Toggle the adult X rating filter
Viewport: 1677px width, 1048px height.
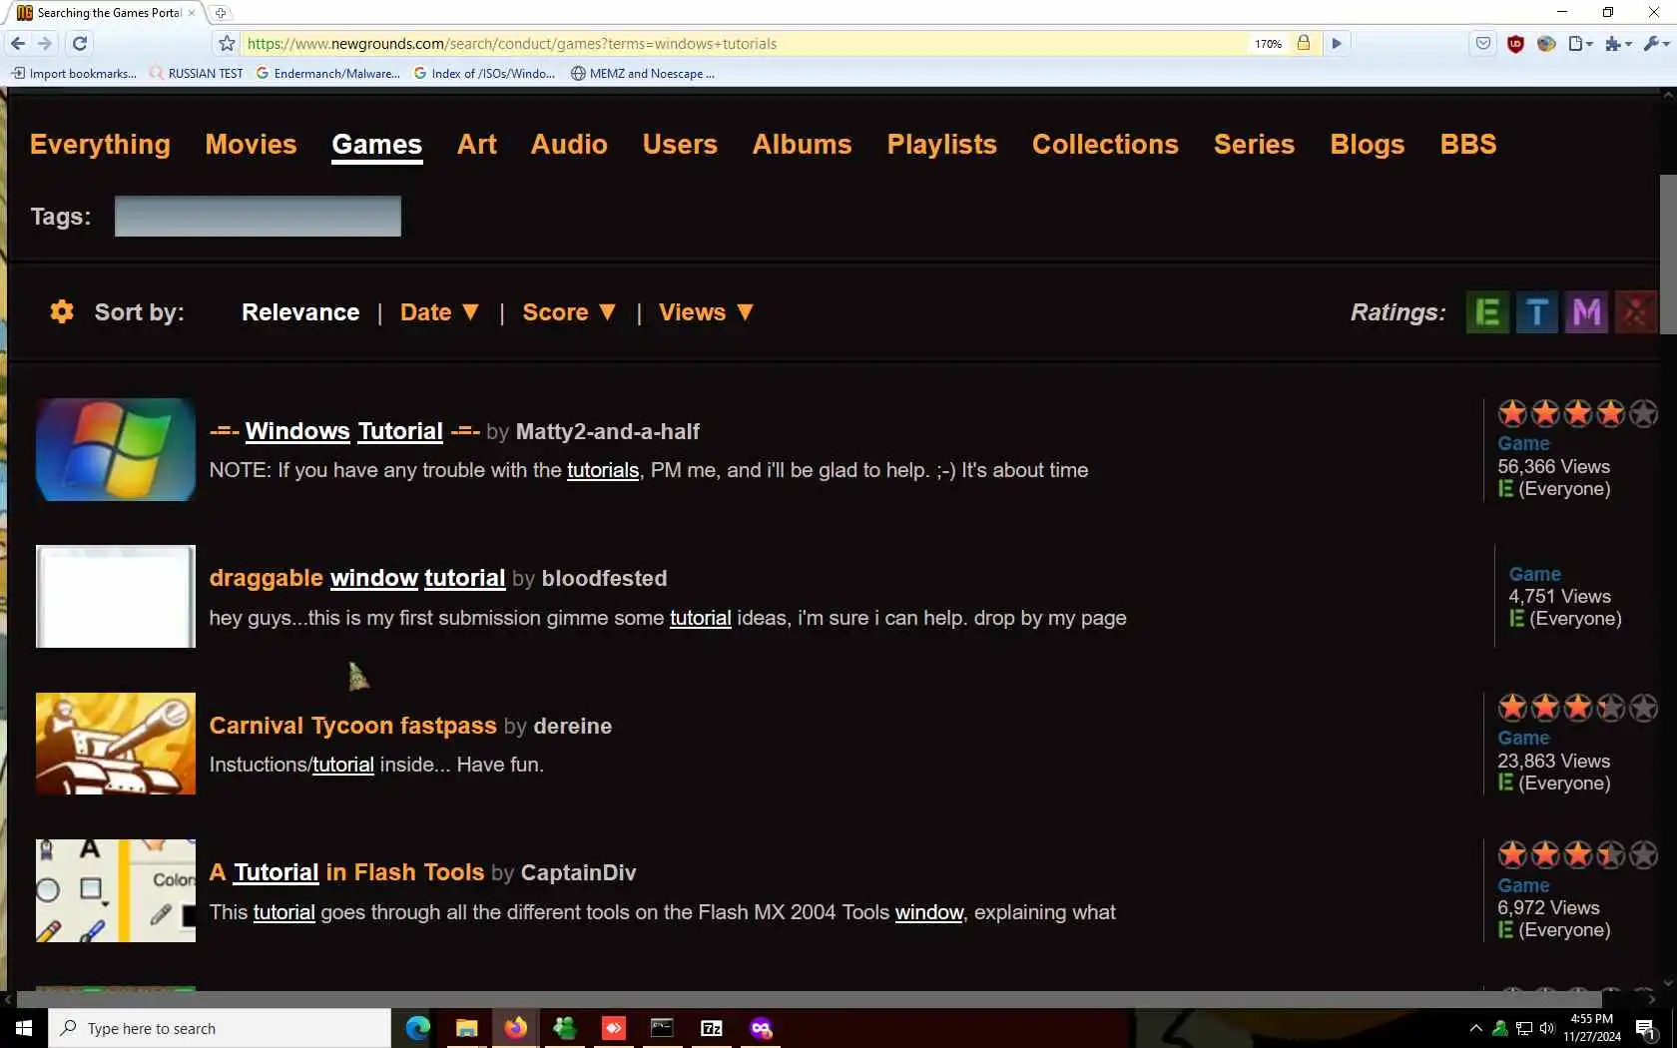[x=1636, y=312]
